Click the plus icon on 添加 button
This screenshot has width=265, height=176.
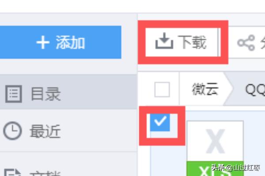[43, 42]
